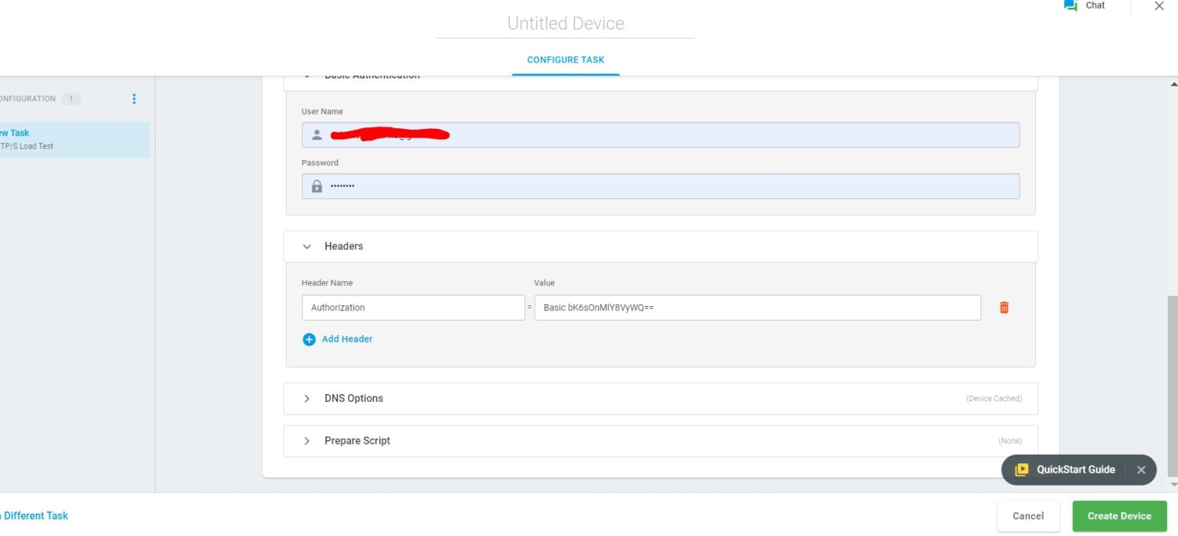Switch to the Configure Task tab
1178x536 pixels.
(565, 60)
